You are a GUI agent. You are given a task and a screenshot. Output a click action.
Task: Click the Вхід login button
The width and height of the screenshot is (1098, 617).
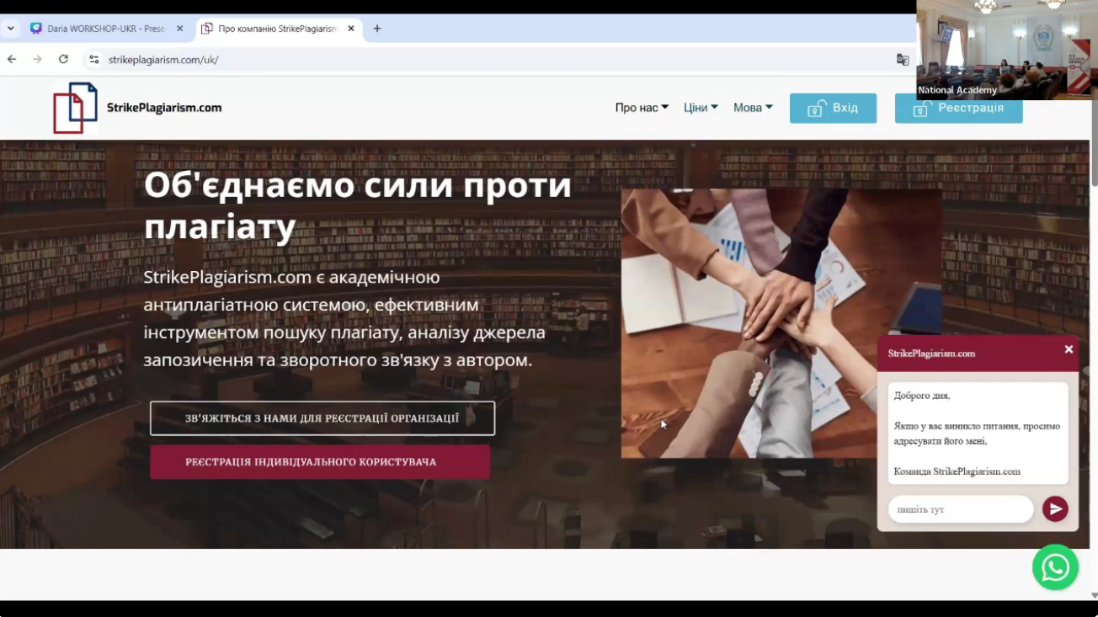click(833, 109)
